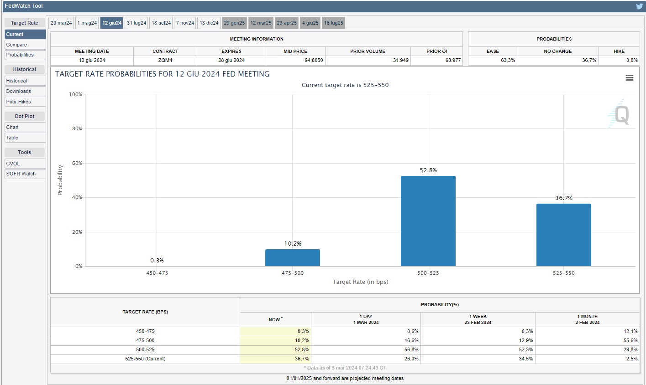646x385 pixels.
Task: Open Compare under Target Rate
Action: (25, 45)
